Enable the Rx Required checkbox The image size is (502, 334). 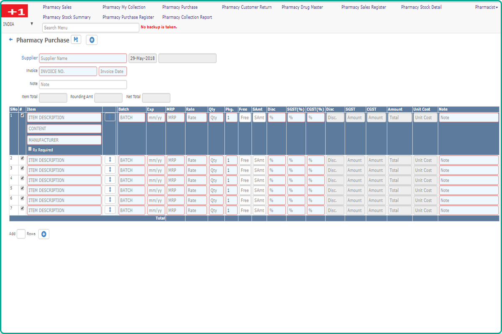(x=30, y=149)
